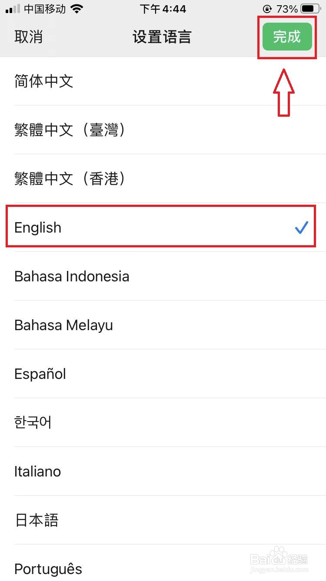Tap the 下午4:44 clock in status bar
The image size is (326, 581).
(163, 9)
